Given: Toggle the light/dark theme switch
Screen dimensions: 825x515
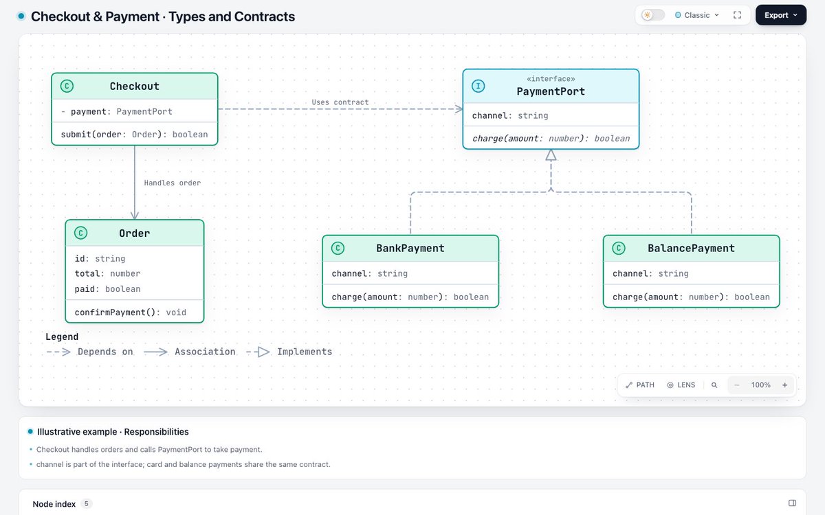Looking at the screenshot, I should click(x=653, y=15).
